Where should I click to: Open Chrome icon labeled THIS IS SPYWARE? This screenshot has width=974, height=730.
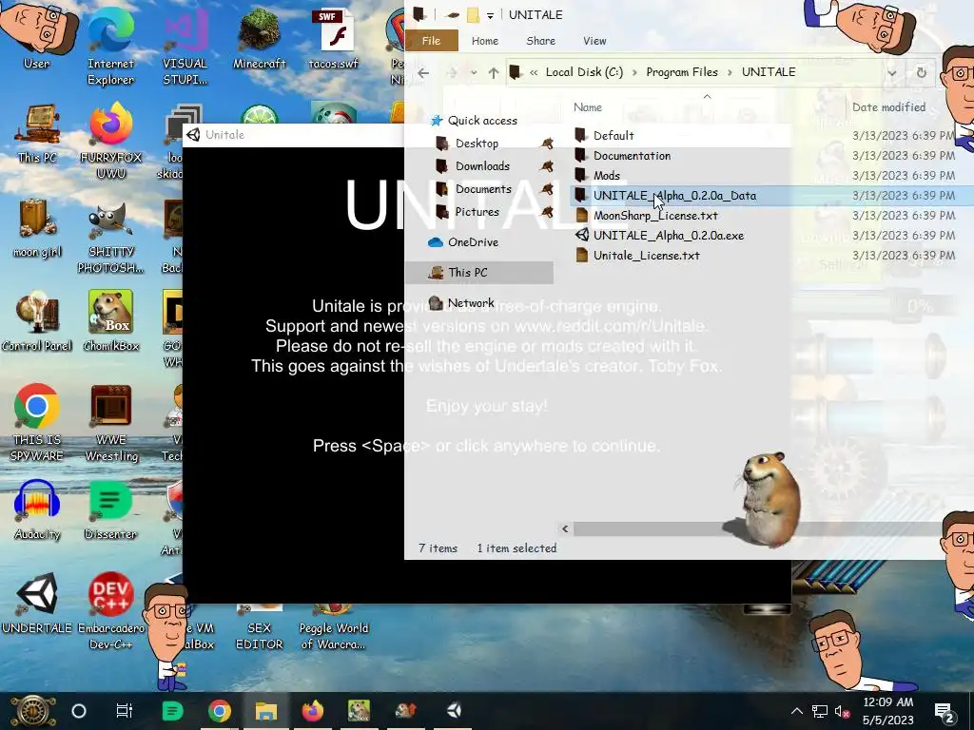click(x=37, y=423)
